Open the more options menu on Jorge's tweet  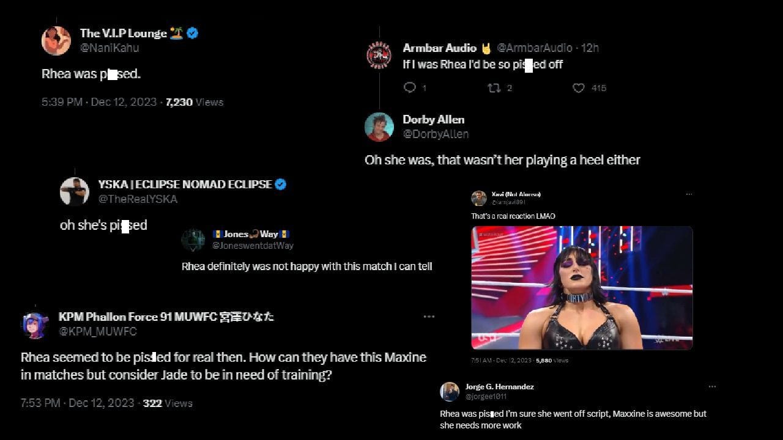coord(712,386)
